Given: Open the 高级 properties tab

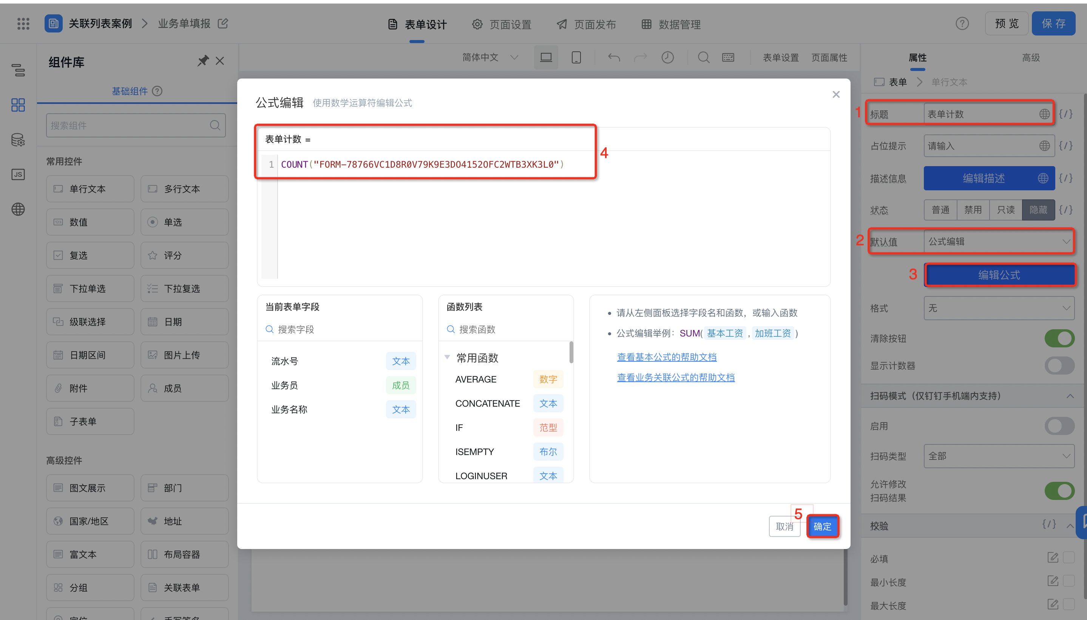Looking at the screenshot, I should [1031, 57].
